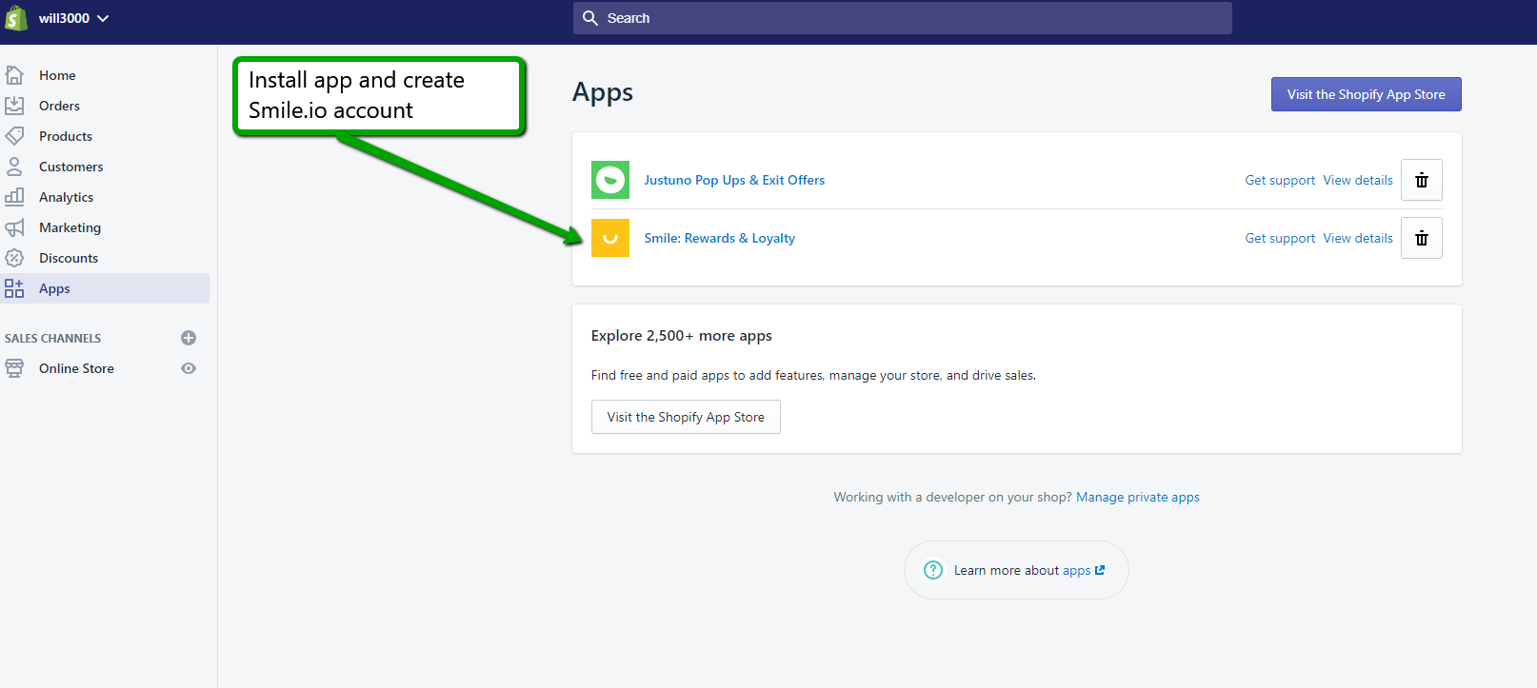The image size is (1537, 688).
Task: Click Get support for Justuno
Action: click(x=1280, y=180)
